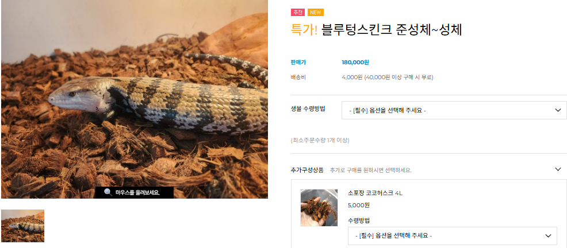The width and height of the screenshot is (567, 248).
Task: Collapse the 추가구성상품 section
Action: [558, 169]
